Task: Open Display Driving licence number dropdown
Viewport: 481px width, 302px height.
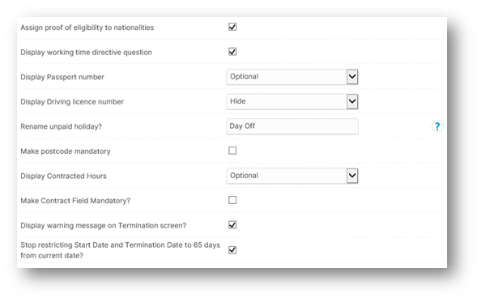Action: [x=292, y=101]
